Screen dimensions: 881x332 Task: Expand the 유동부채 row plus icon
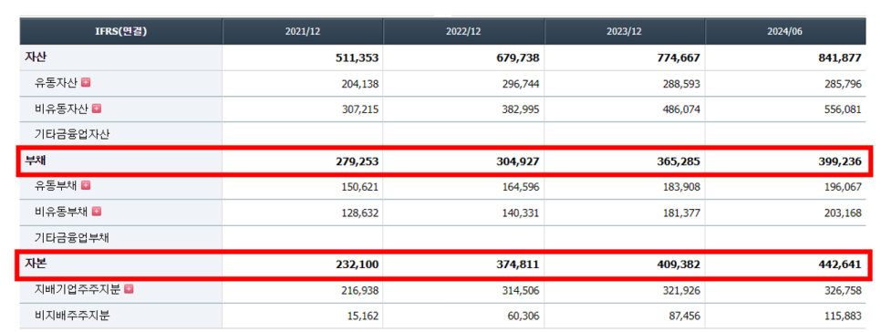point(86,185)
